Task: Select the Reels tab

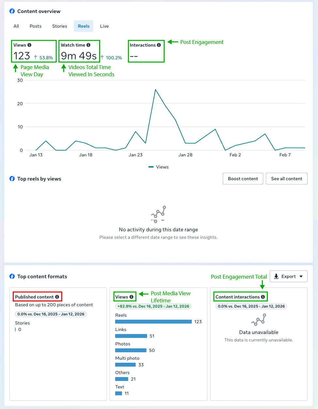Action: click(x=83, y=26)
